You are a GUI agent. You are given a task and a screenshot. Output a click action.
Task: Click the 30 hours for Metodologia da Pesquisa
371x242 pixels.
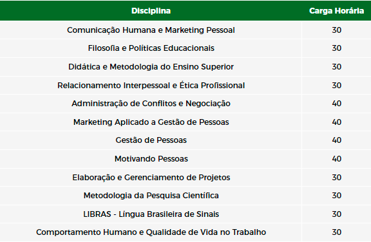336,196
